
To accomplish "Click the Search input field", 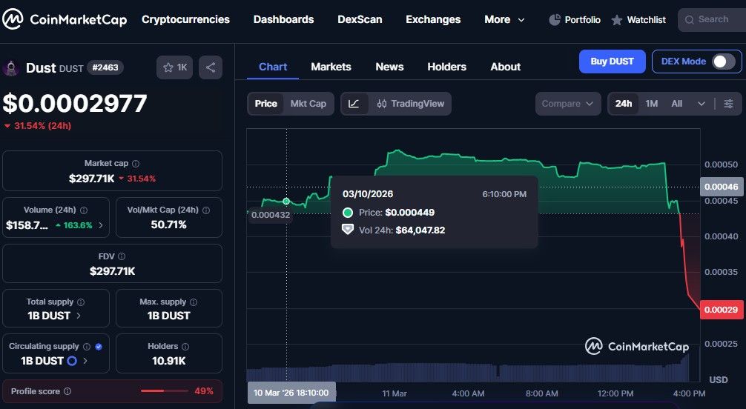I will click(712, 20).
